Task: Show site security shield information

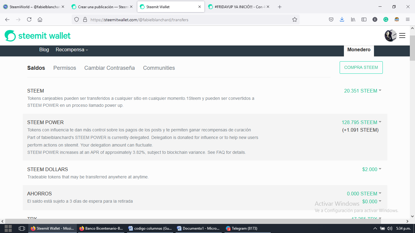Action: (x=77, y=19)
